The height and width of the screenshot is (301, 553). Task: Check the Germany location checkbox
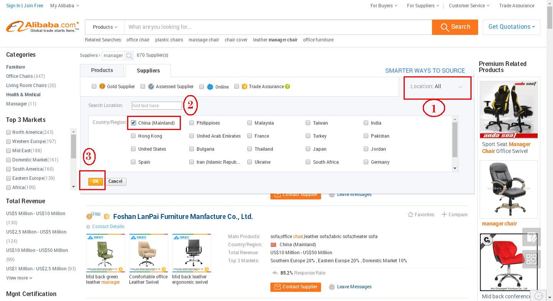coord(366,162)
